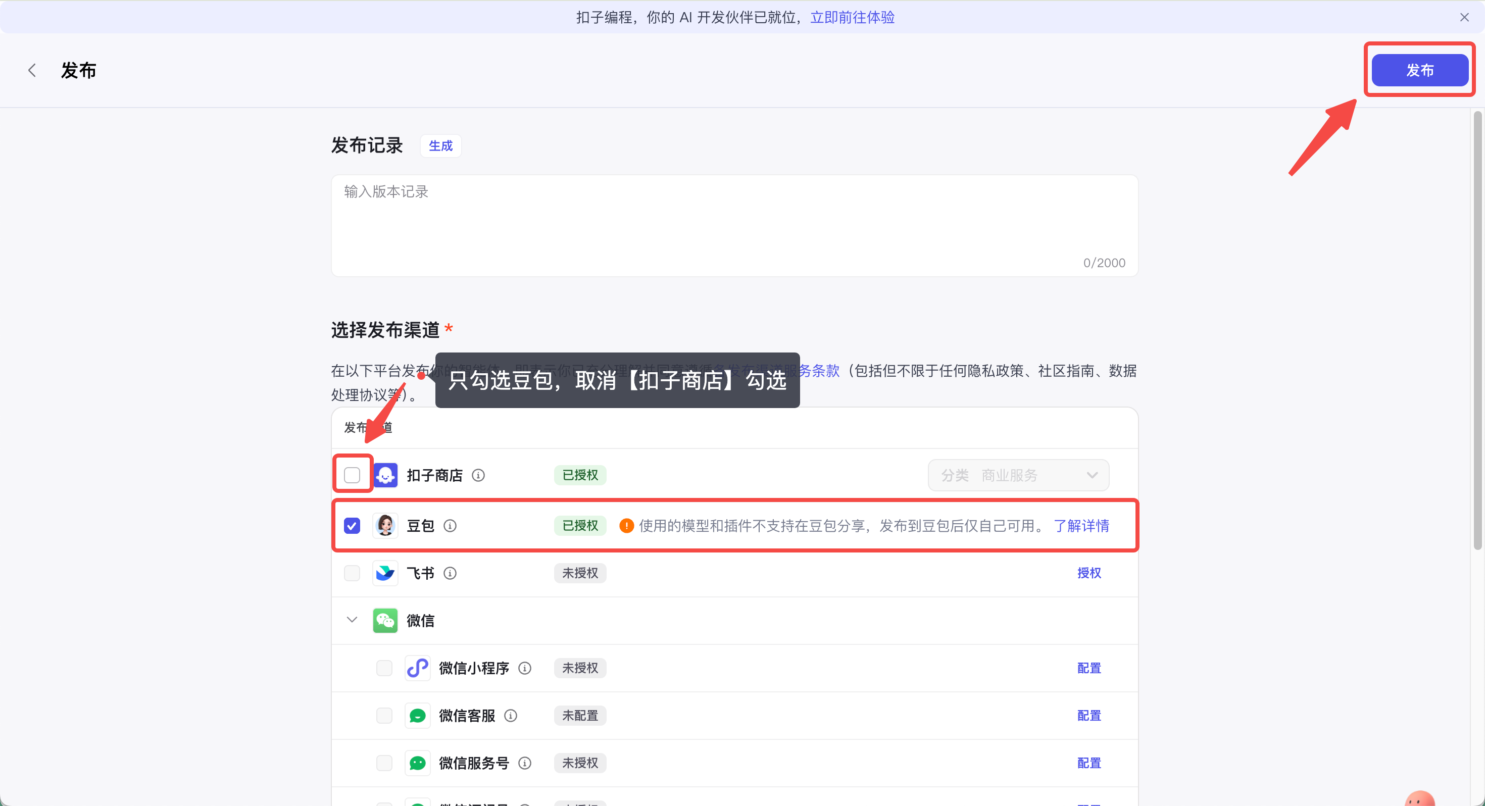Click the 选择发布渠道 heading

tap(385, 330)
